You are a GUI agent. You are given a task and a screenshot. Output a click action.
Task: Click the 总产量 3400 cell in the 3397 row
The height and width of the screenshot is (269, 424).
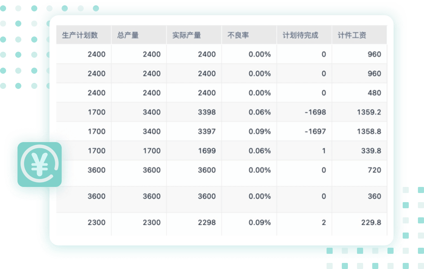click(x=139, y=131)
